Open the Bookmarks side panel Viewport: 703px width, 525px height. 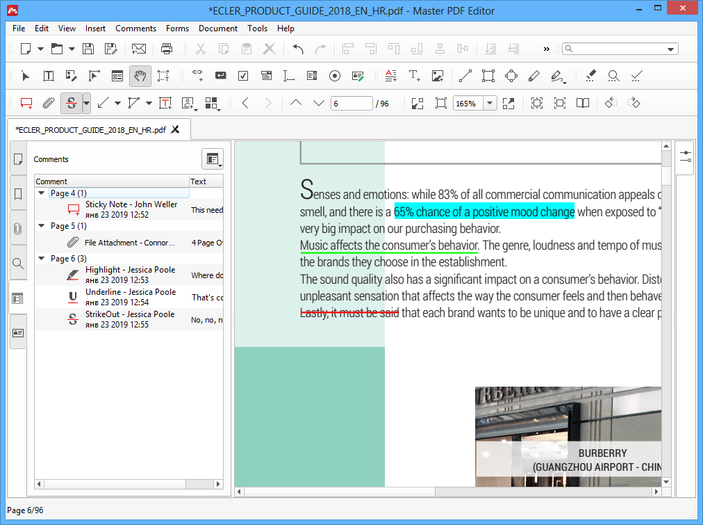[18, 194]
